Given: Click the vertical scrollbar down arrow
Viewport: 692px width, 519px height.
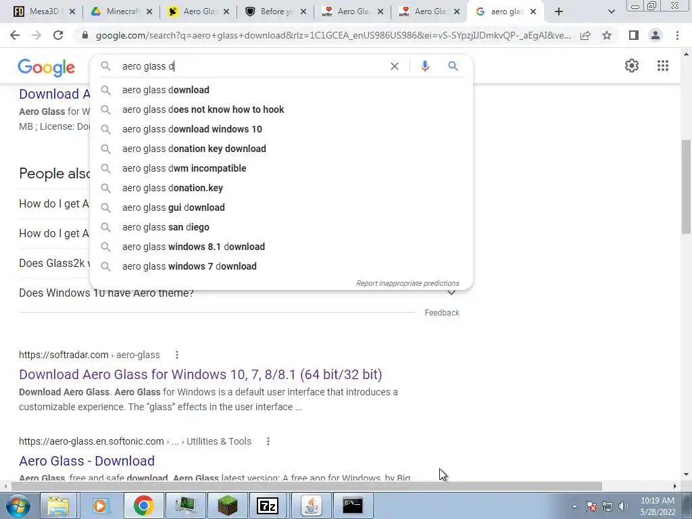Looking at the screenshot, I should (686, 475).
